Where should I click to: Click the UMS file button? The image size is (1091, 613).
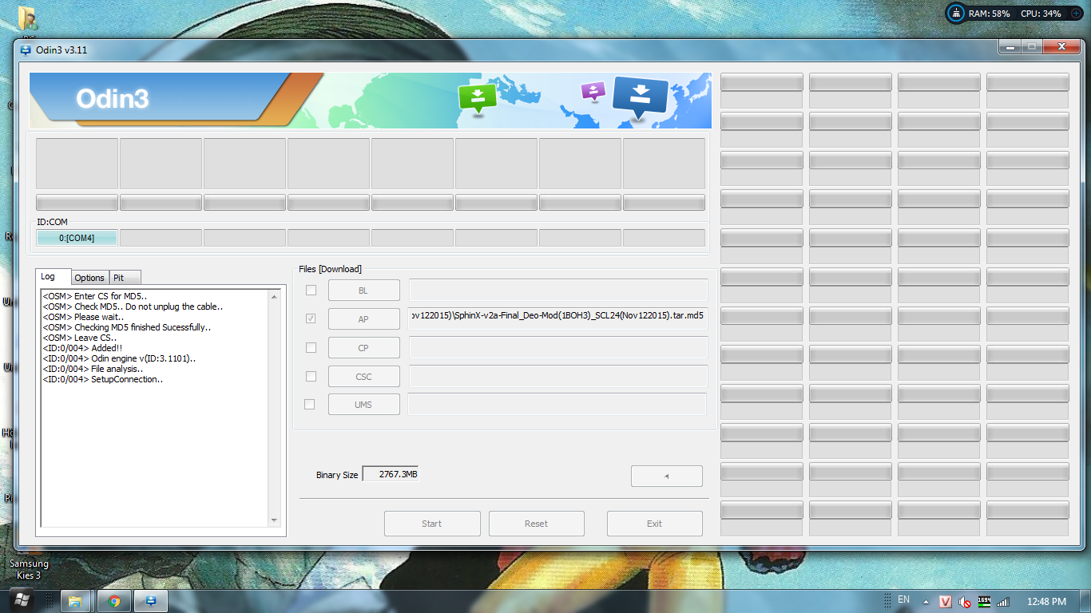click(x=363, y=404)
